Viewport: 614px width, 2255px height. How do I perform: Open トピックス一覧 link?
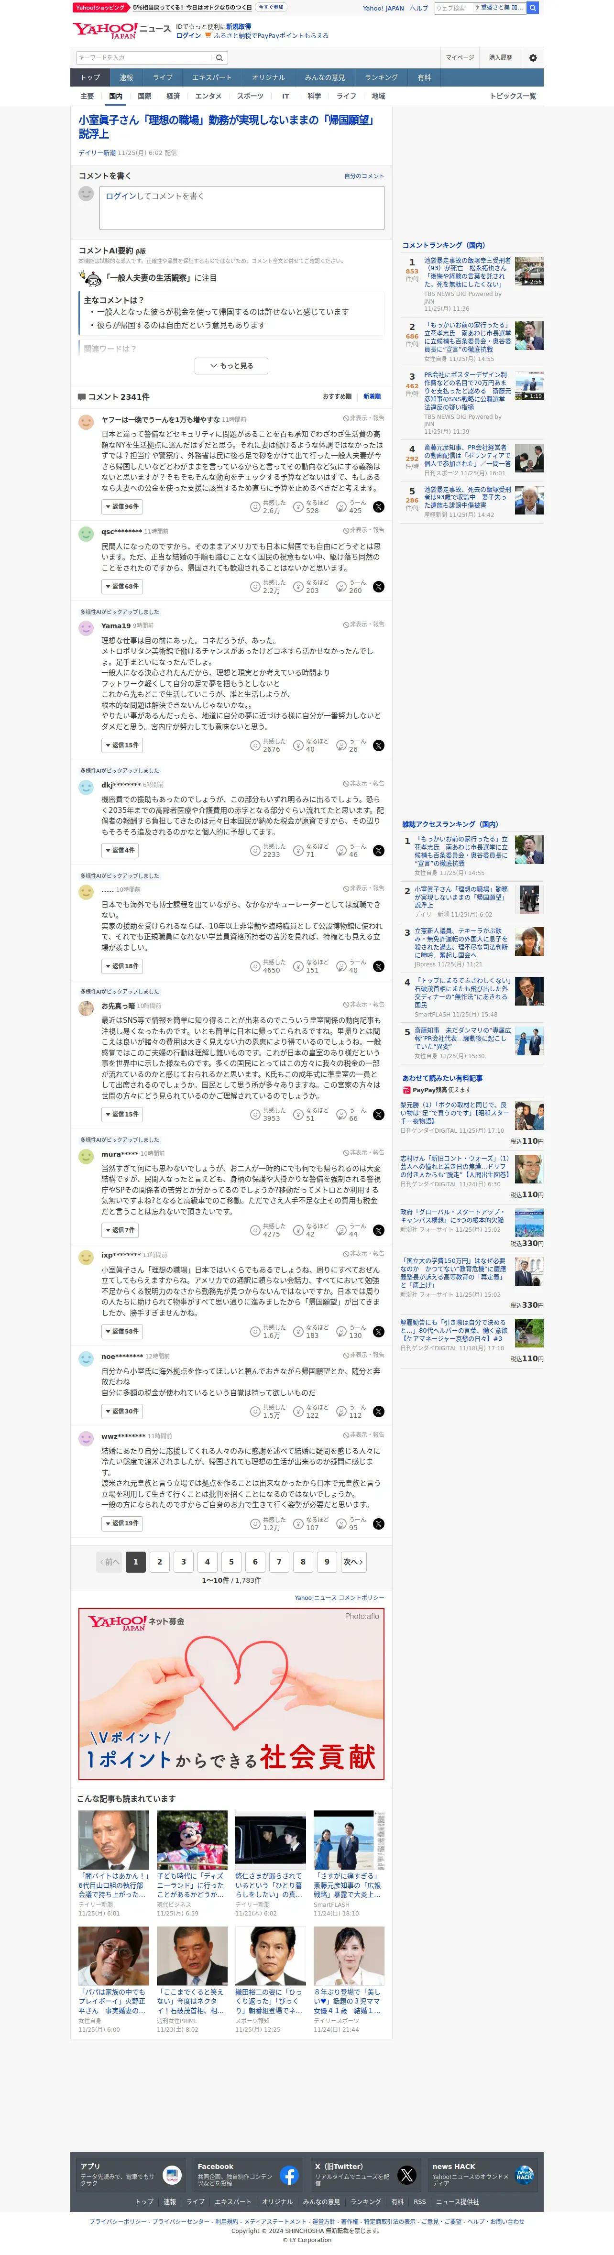(513, 96)
